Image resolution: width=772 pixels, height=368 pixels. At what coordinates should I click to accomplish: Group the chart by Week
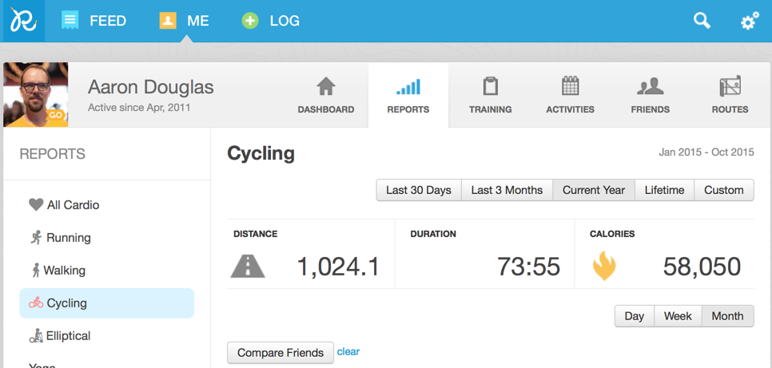pyautogui.click(x=678, y=316)
